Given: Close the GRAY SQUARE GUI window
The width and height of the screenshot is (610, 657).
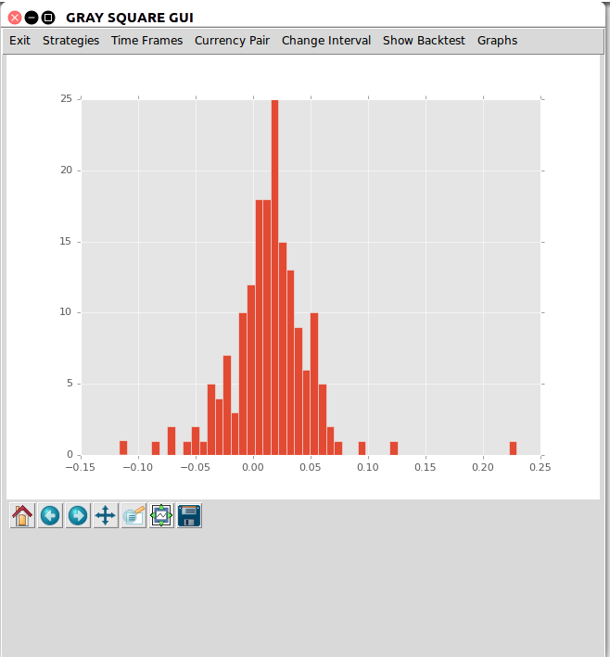Looking at the screenshot, I should [15, 18].
